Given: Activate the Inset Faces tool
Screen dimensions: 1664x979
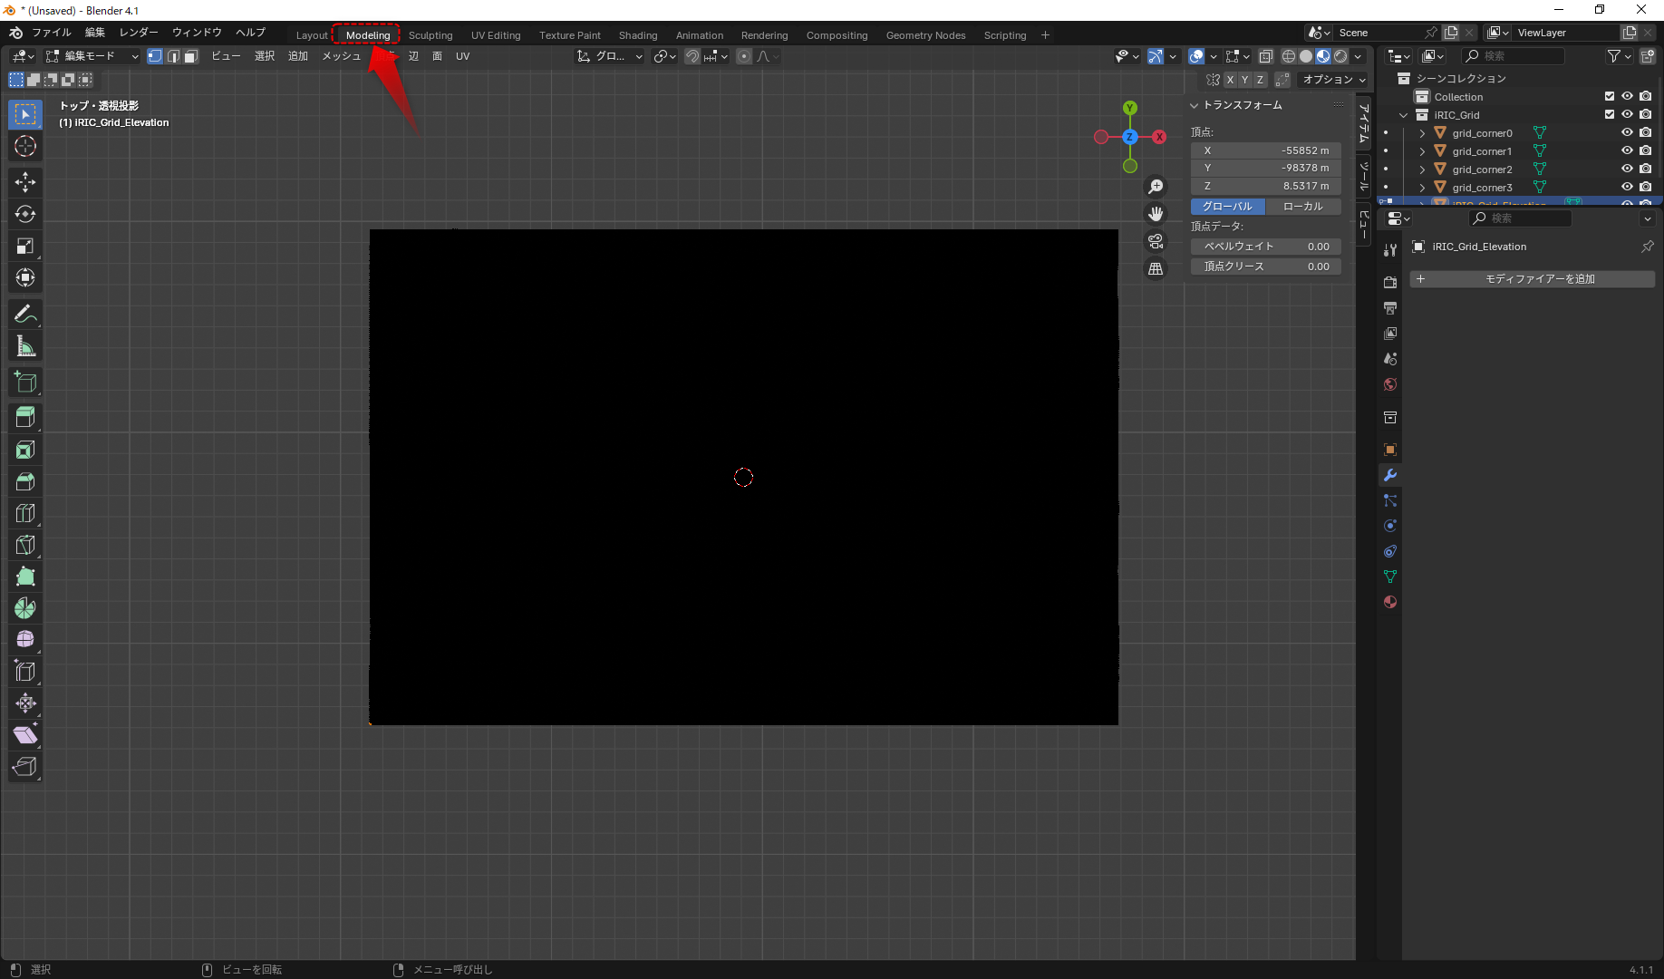Looking at the screenshot, I should pos(25,450).
